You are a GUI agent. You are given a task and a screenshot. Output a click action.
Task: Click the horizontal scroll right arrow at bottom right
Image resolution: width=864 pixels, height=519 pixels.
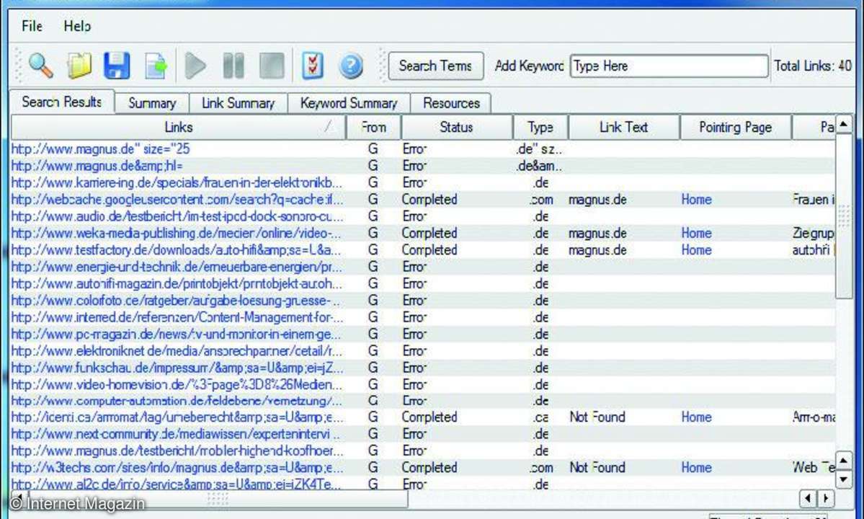pyautogui.click(x=825, y=499)
